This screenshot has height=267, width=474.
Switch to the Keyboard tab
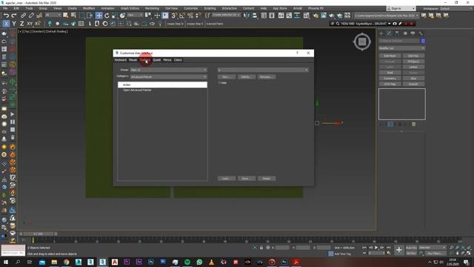[x=120, y=60]
